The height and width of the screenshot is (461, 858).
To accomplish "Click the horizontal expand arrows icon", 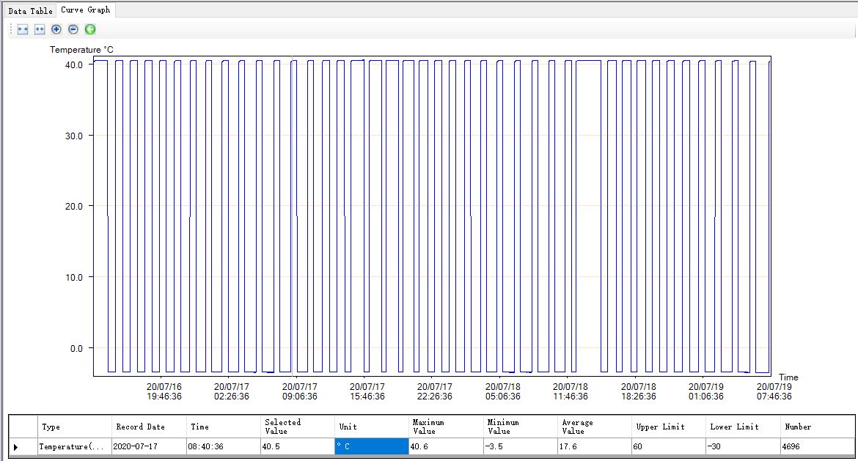I will pos(23,29).
